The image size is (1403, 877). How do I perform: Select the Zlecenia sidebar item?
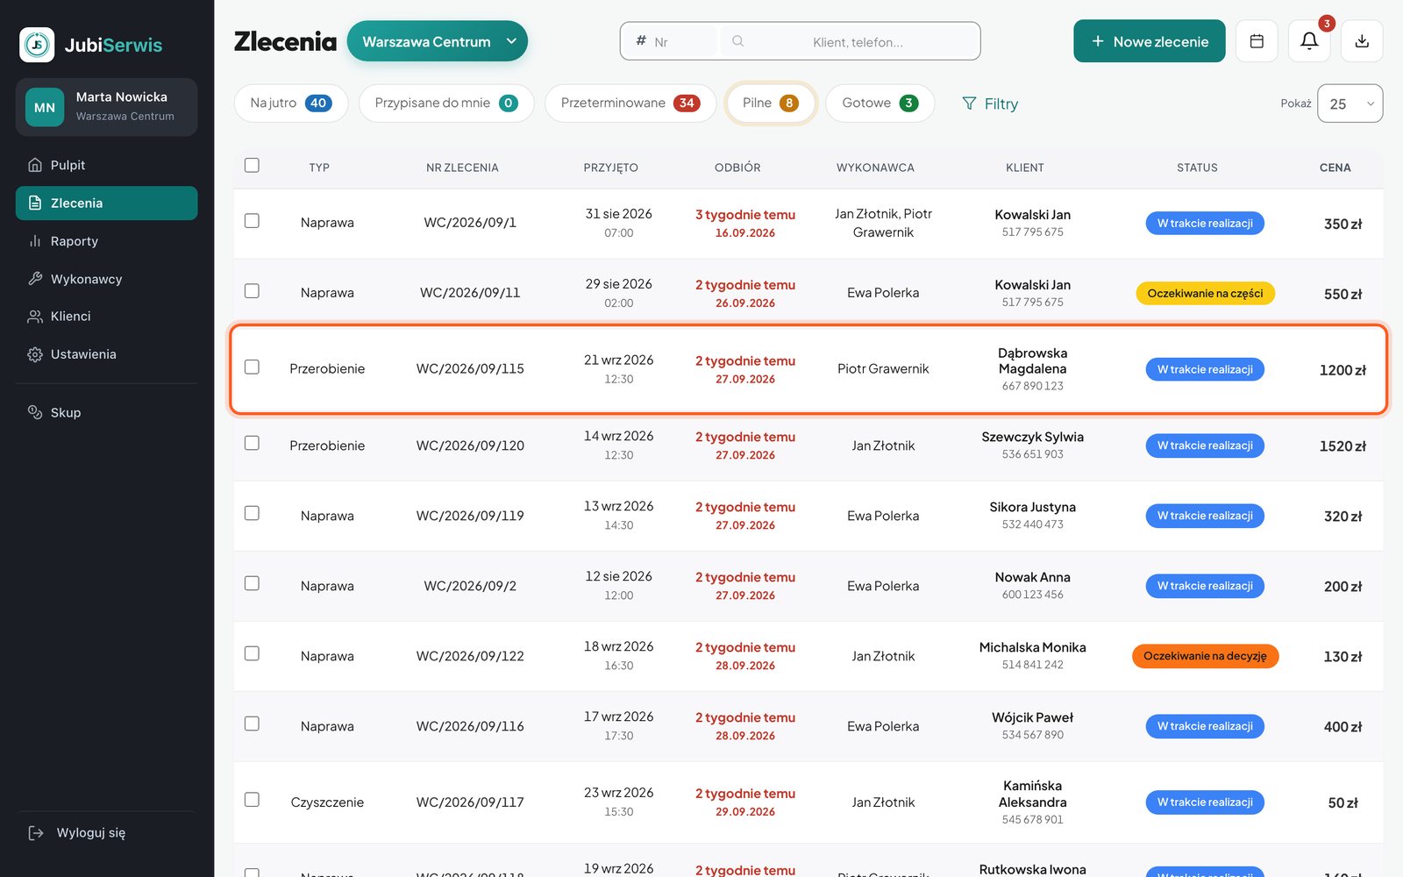point(106,203)
